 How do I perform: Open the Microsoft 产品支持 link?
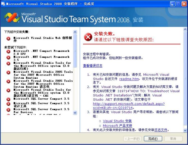(x=118, y=126)
